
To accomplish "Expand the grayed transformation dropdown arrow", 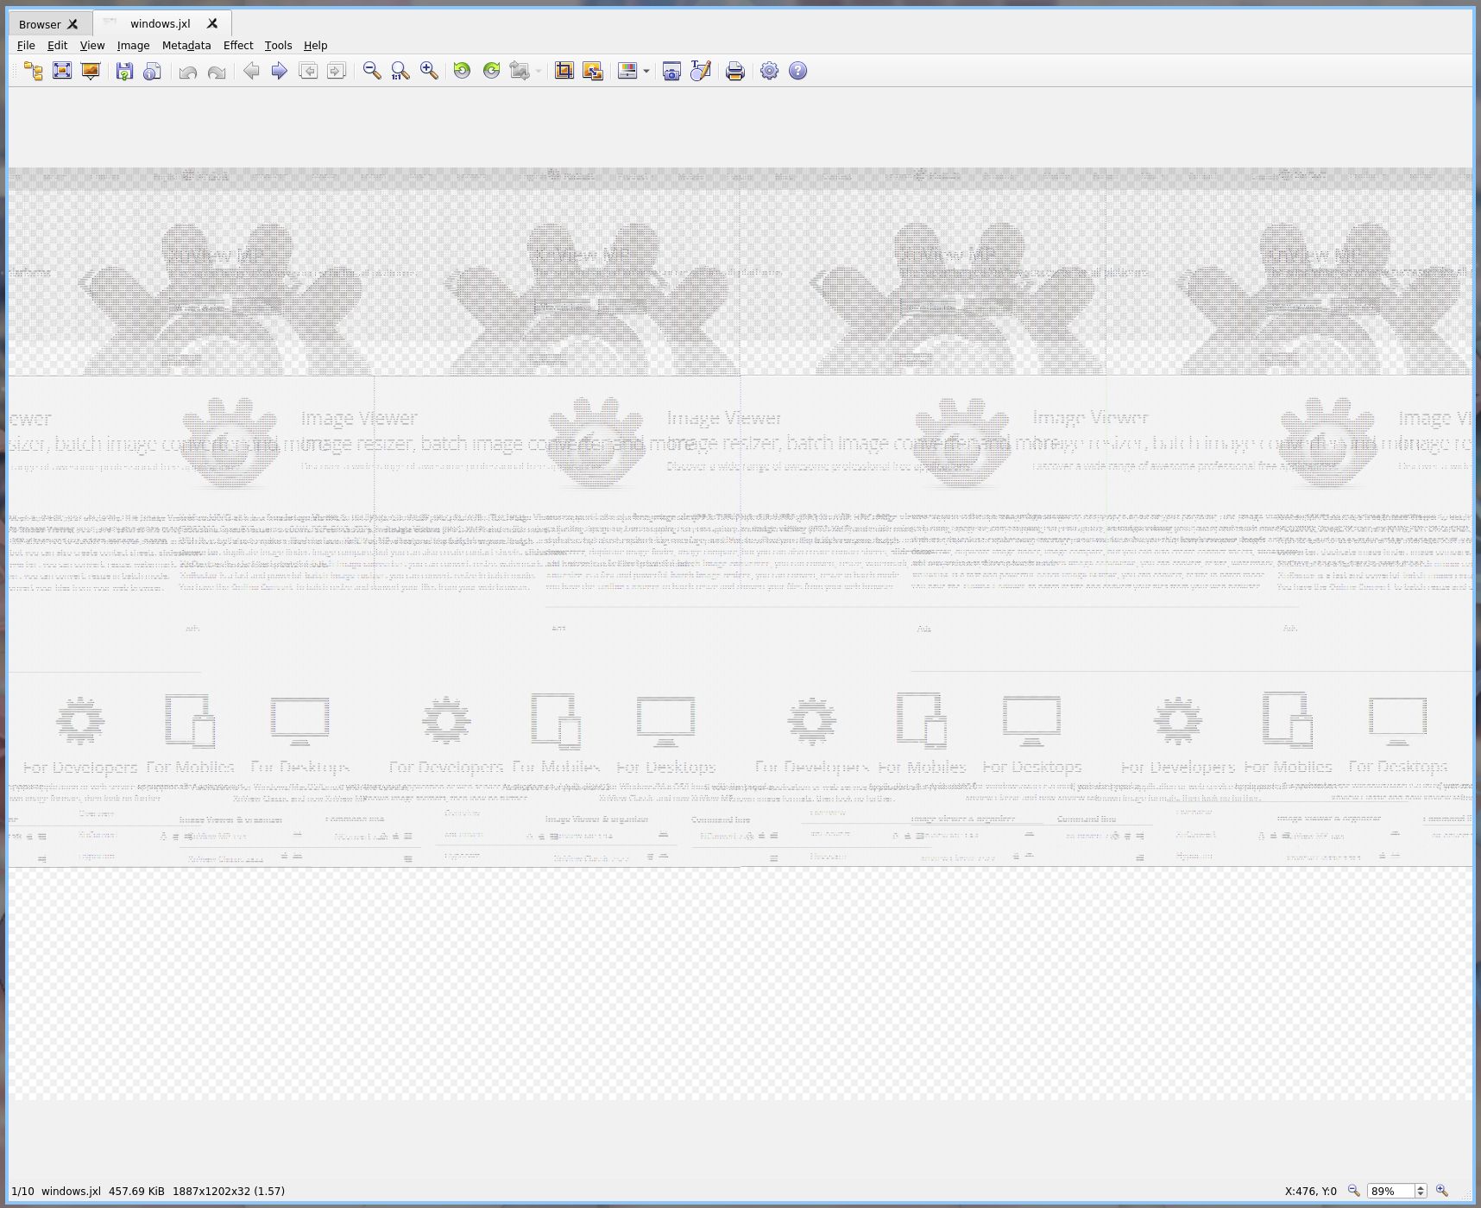I will point(538,71).
